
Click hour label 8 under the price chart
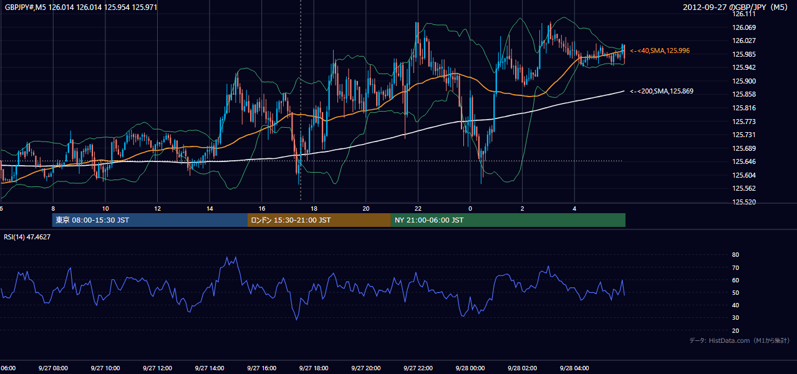(x=53, y=209)
